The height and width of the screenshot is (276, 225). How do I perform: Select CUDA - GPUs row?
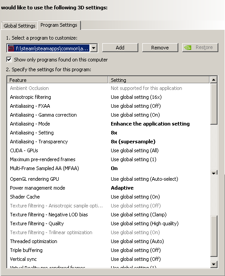[x=108, y=150]
